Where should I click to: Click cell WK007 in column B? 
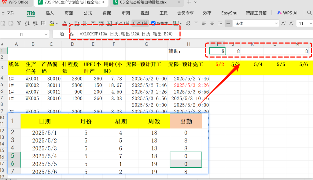[33, 92]
